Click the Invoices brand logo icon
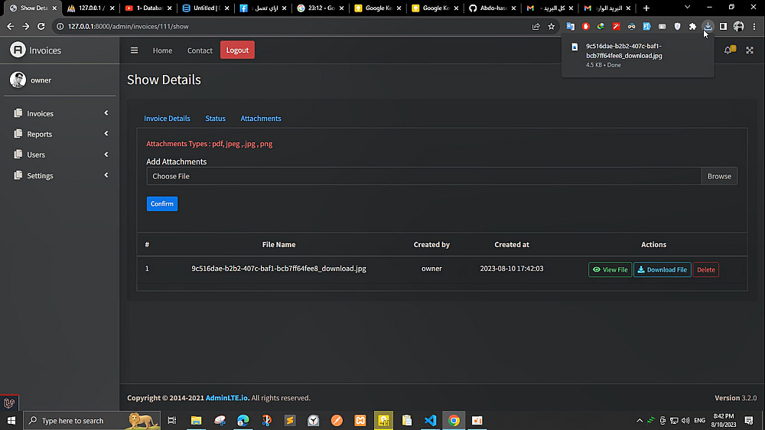 18,50
